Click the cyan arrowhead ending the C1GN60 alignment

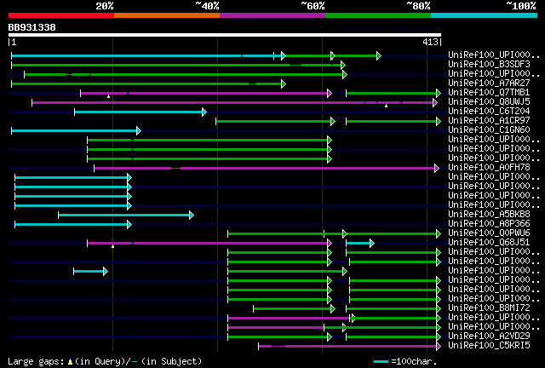(x=139, y=131)
